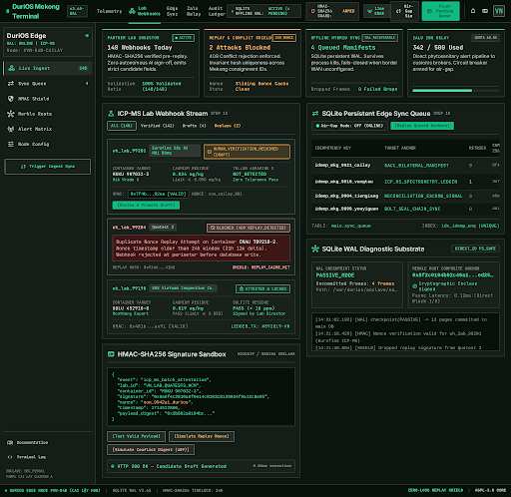
Task: Click the Zalo ZNS usage progress bar
Action: pos(456,91)
